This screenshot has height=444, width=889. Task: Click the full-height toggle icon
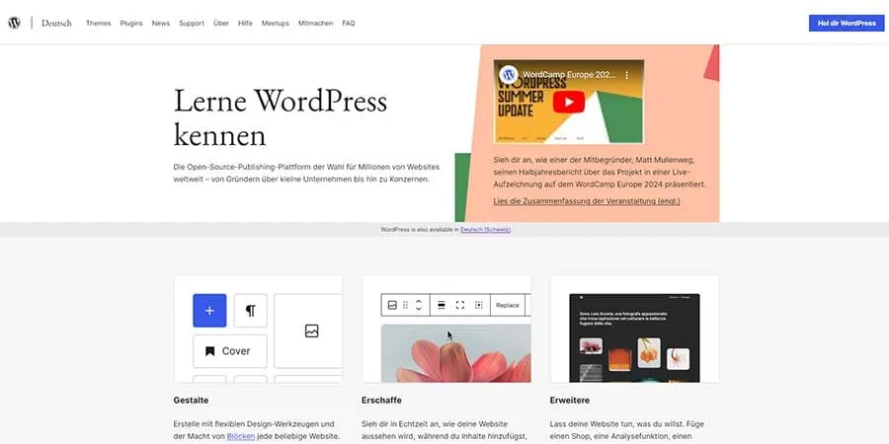[459, 305]
